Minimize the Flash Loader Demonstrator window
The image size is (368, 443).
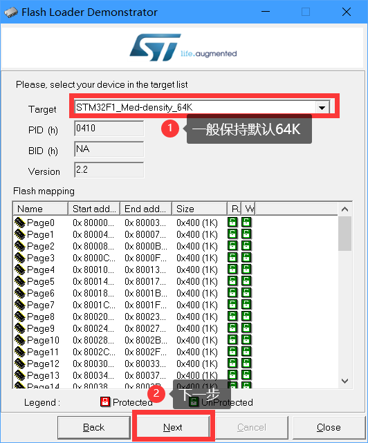pyautogui.click(x=266, y=12)
